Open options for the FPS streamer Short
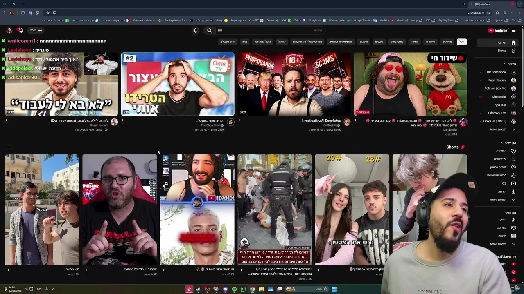Image resolution: width=524 pixels, height=294 pixels. point(86,270)
